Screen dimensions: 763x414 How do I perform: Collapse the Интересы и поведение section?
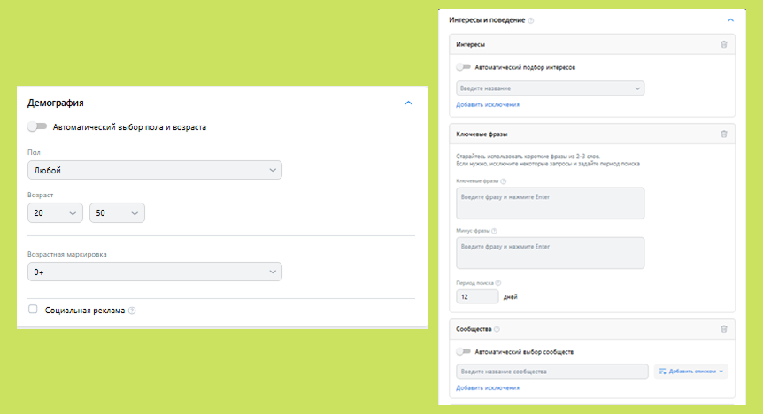730,19
